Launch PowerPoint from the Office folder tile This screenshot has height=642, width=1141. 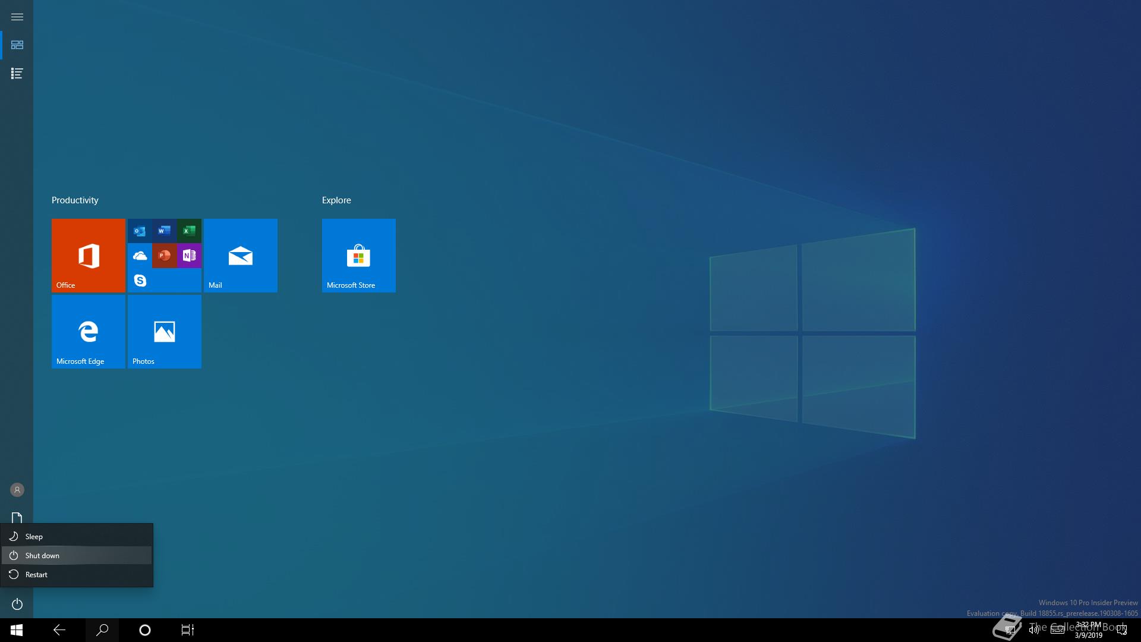coord(165,256)
